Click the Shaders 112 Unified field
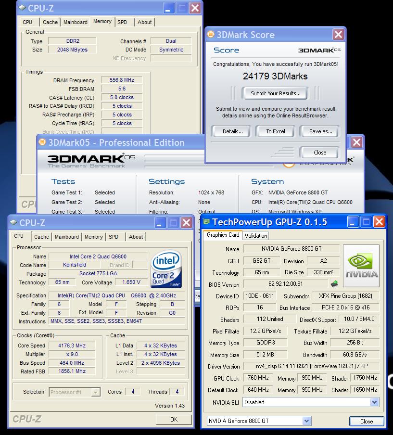The width and height of the screenshot is (393, 435). click(x=270, y=319)
